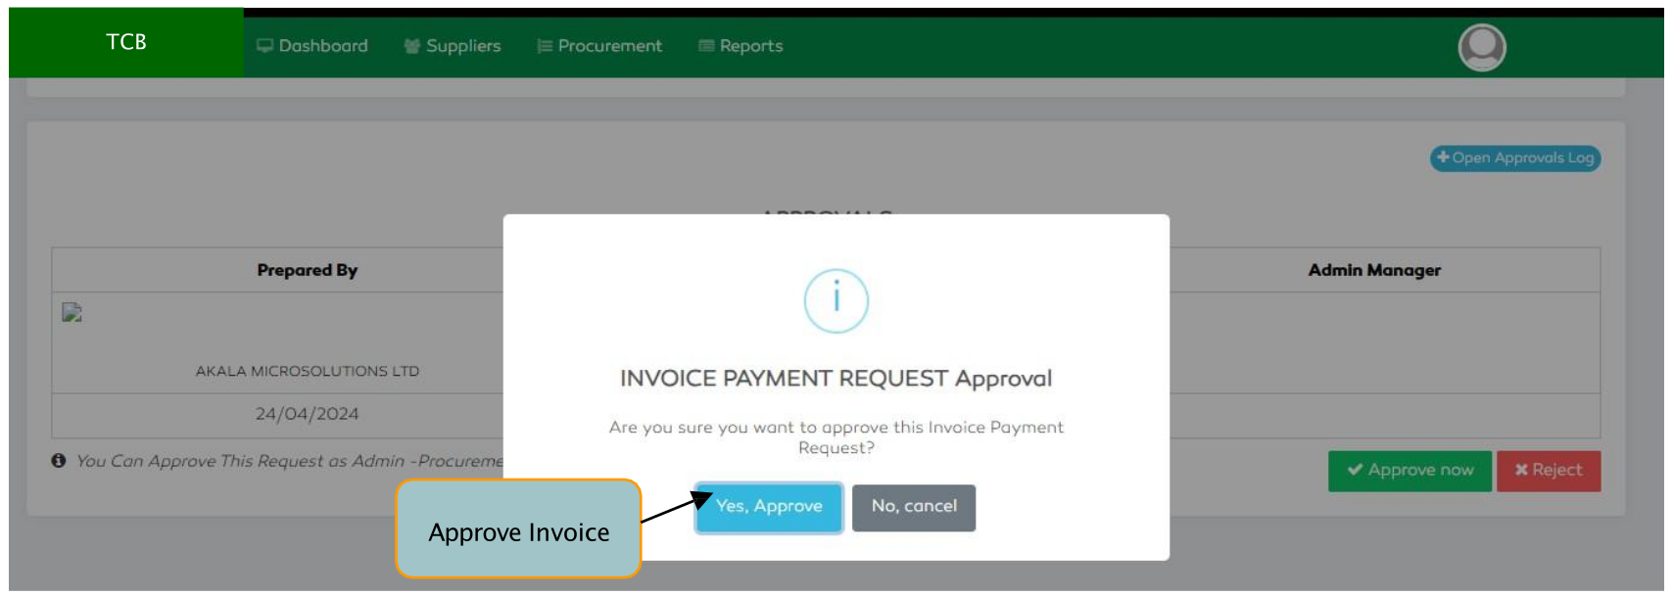
Task: Click the AKALA MICROSOLUTIONS LTD text
Action: tap(308, 371)
